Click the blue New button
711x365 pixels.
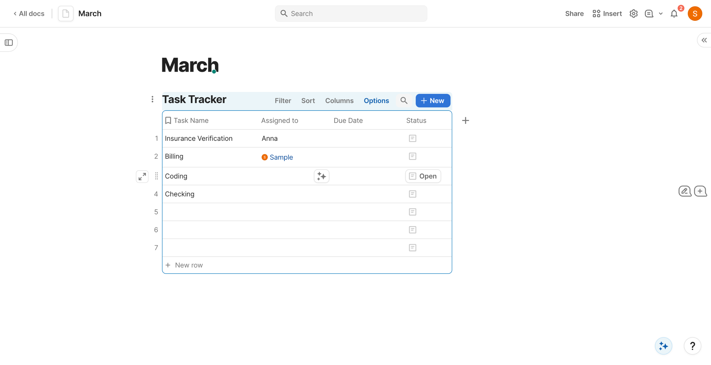tap(433, 101)
